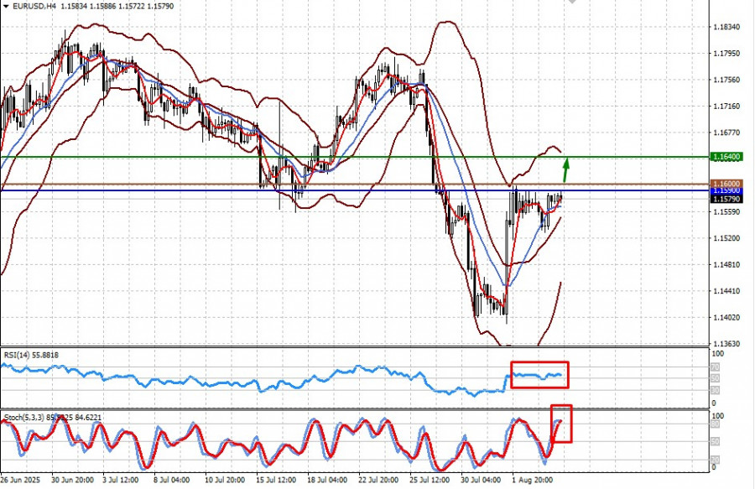The width and height of the screenshot is (755, 489).
Task: Click the 1.16770 price scale value
Action: click(726, 133)
